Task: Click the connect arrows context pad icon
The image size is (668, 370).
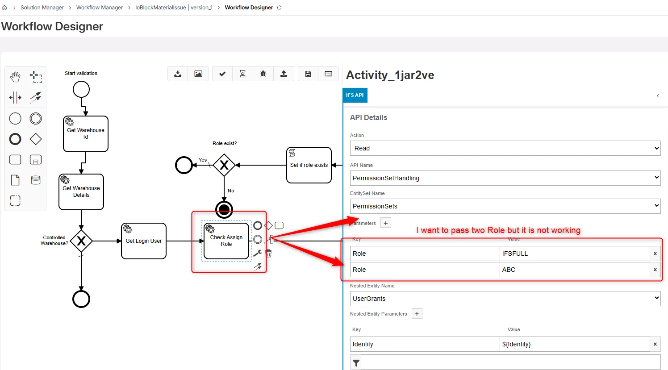Action: (x=258, y=267)
